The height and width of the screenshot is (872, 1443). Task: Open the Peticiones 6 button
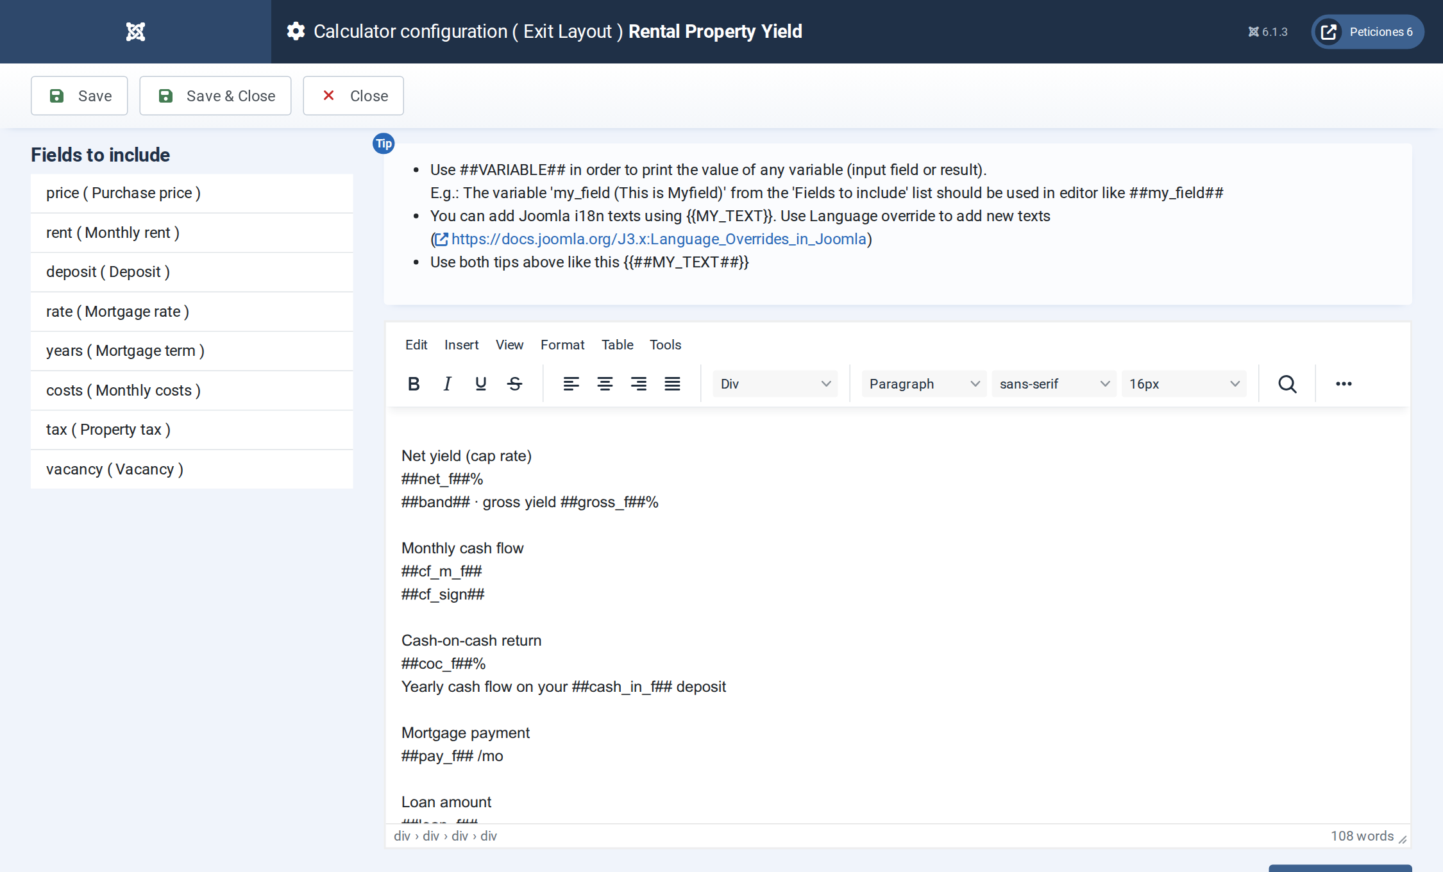tap(1367, 31)
